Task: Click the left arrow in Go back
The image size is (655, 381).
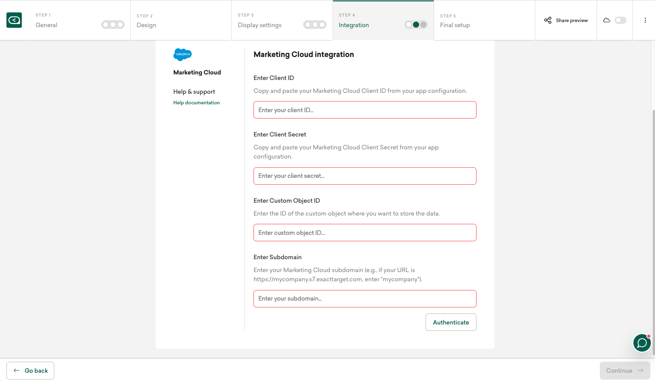Action: (17, 370)
